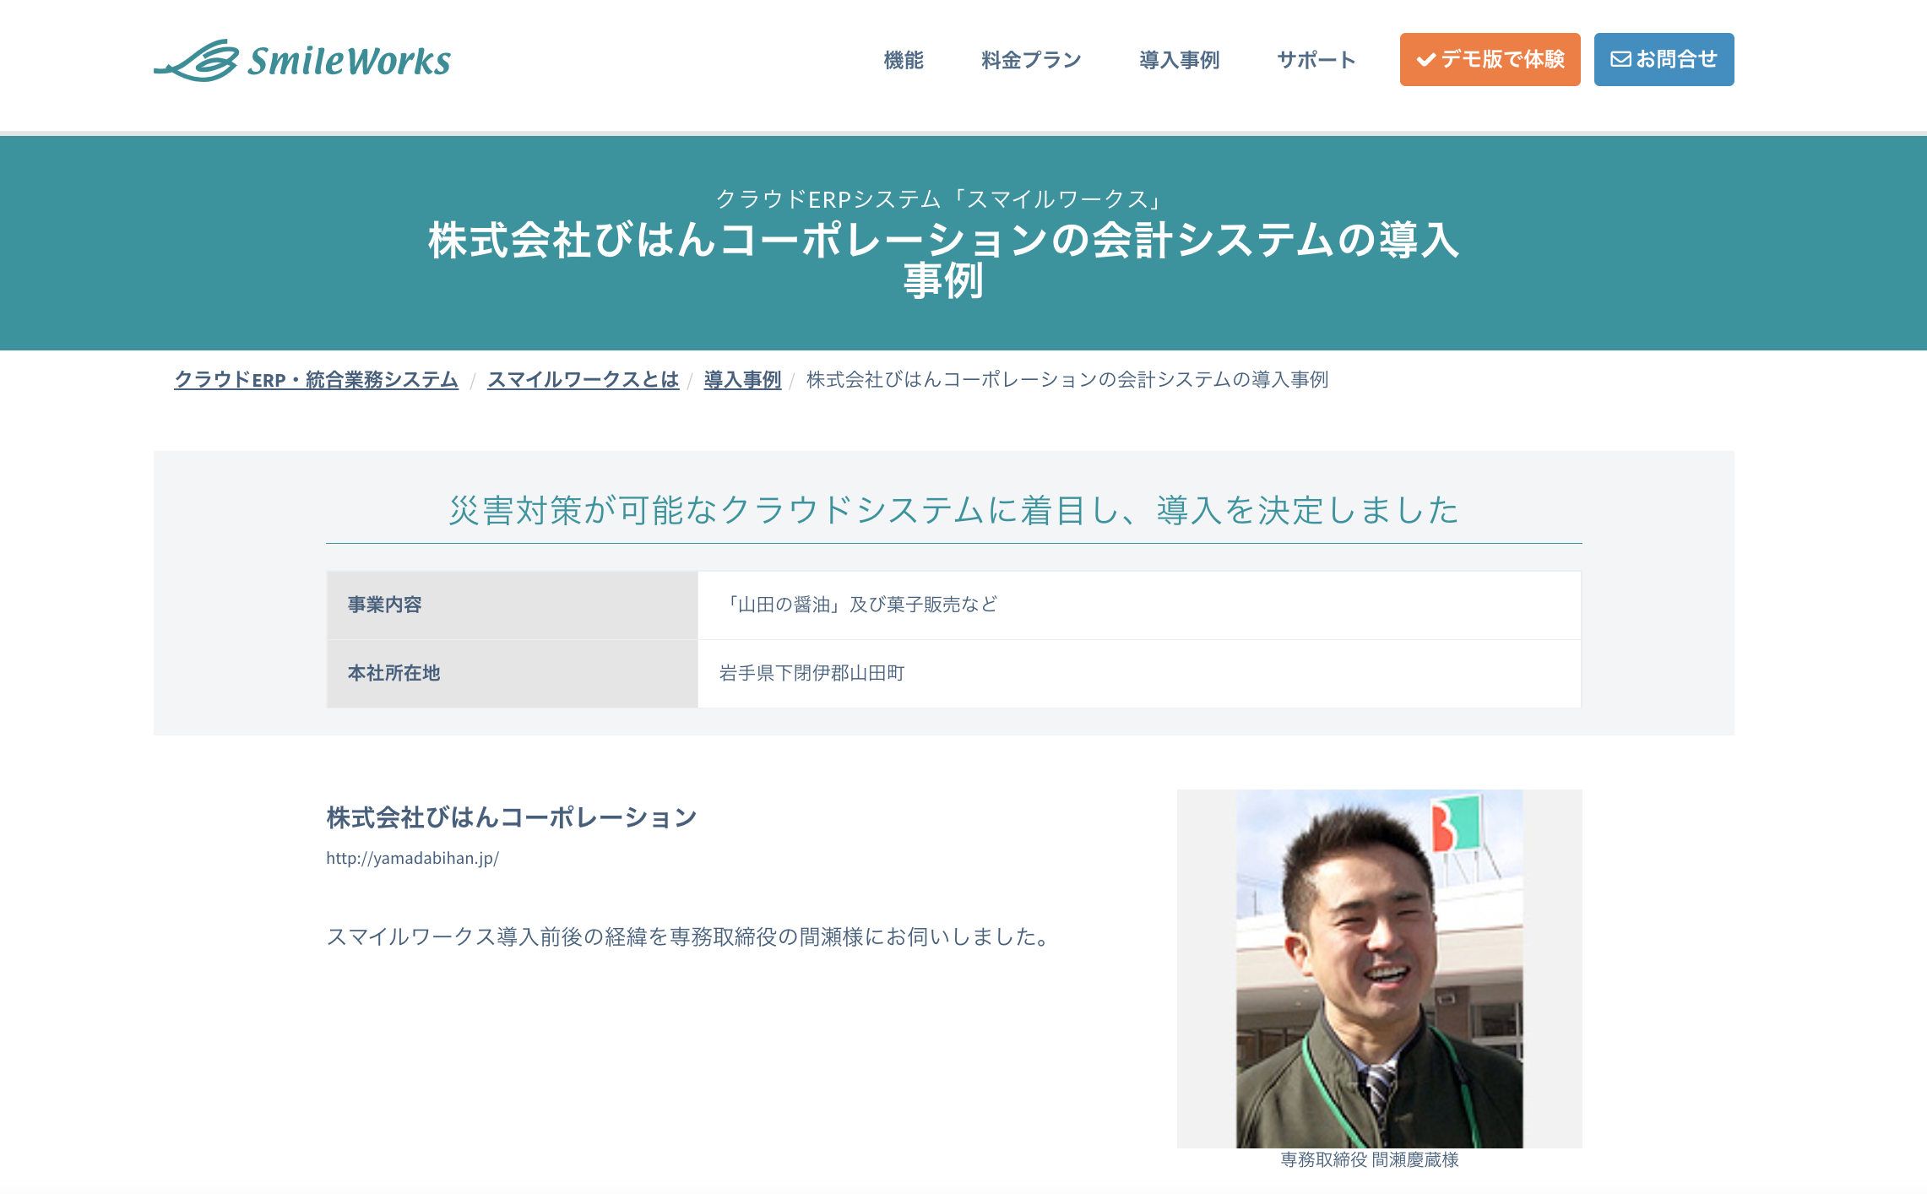Click the 株式会社びはんコーポレーション company heading

point(511,817)
